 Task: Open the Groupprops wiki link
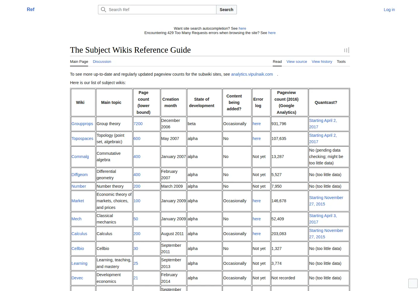82,124
